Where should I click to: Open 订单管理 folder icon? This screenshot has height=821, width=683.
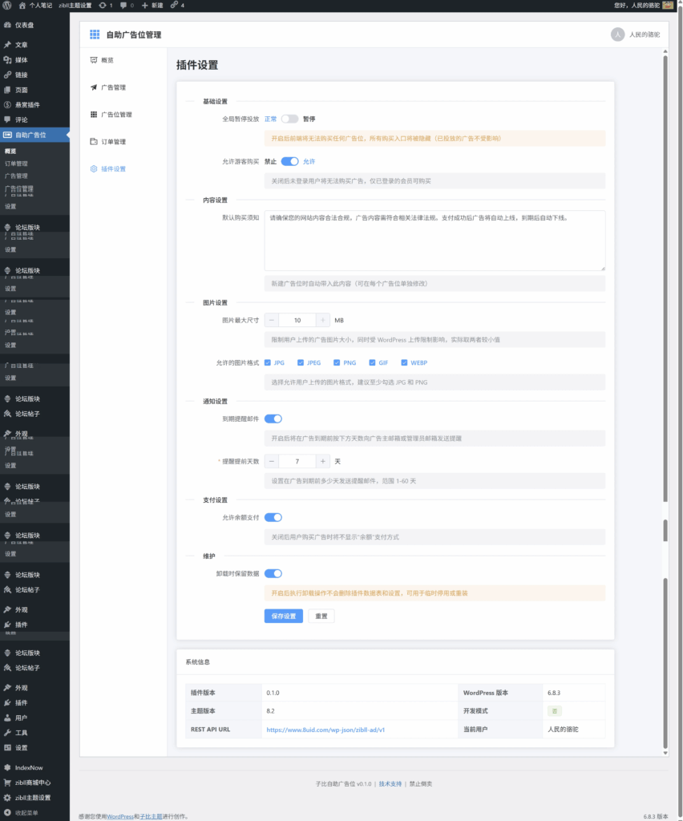pyautogui.click(x=94, y=142)
